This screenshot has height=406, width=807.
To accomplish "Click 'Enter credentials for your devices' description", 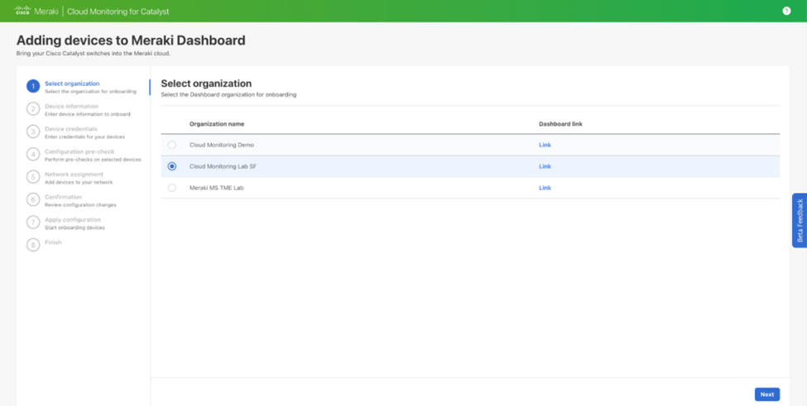I will [84, 136].
